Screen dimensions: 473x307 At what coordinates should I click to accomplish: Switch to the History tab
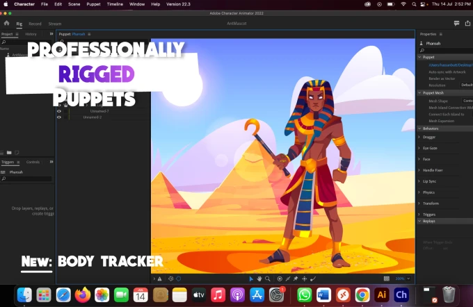pyautogui.click(x=31, y=34)
